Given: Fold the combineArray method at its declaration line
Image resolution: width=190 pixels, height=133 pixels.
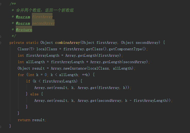Looking at the screenshot, I should (x=1, y=43).
